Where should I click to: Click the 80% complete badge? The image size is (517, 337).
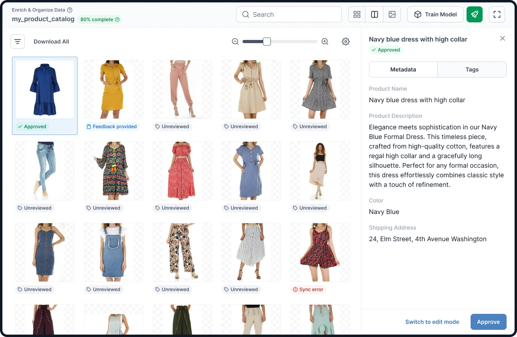pos(100,20)
